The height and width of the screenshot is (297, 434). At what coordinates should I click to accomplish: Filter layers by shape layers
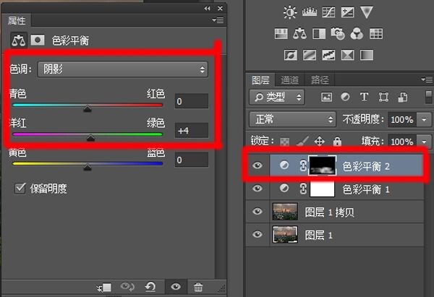tap(383, 97)
